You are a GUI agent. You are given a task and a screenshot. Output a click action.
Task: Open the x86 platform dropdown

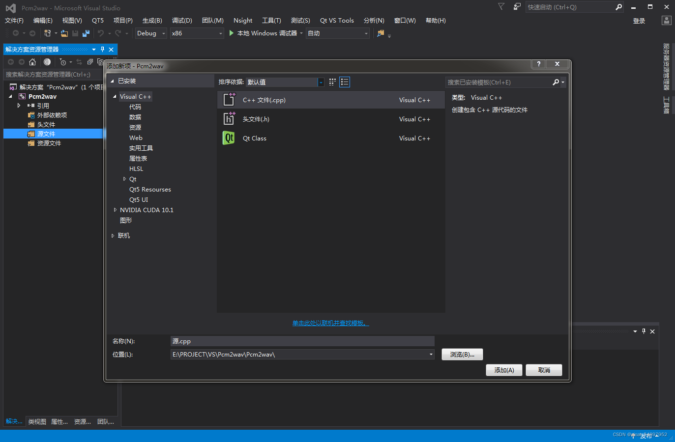pos(221,33)
